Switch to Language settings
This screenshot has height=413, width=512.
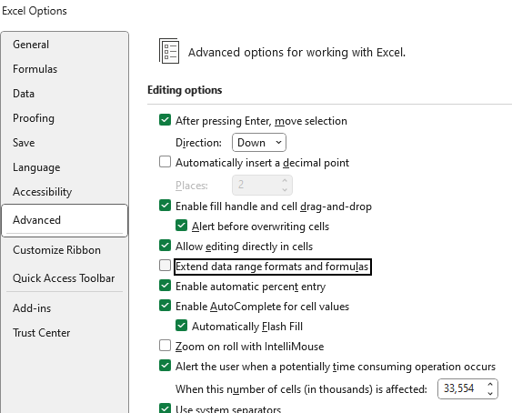(x=36, y=167)
